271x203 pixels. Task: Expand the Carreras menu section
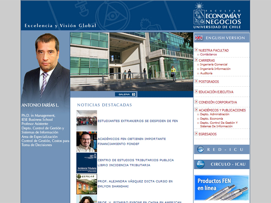207,60
